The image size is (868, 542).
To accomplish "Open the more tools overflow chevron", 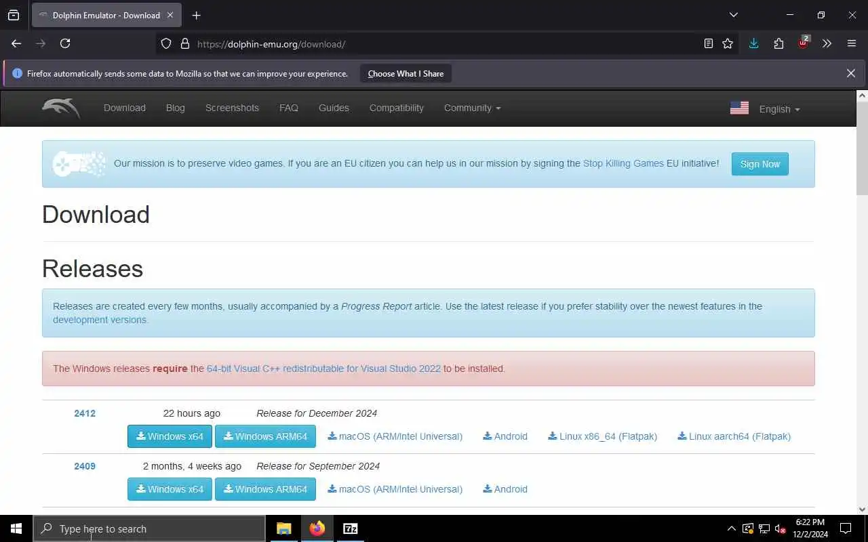I will pyautogui.click(x=827, y=43).
